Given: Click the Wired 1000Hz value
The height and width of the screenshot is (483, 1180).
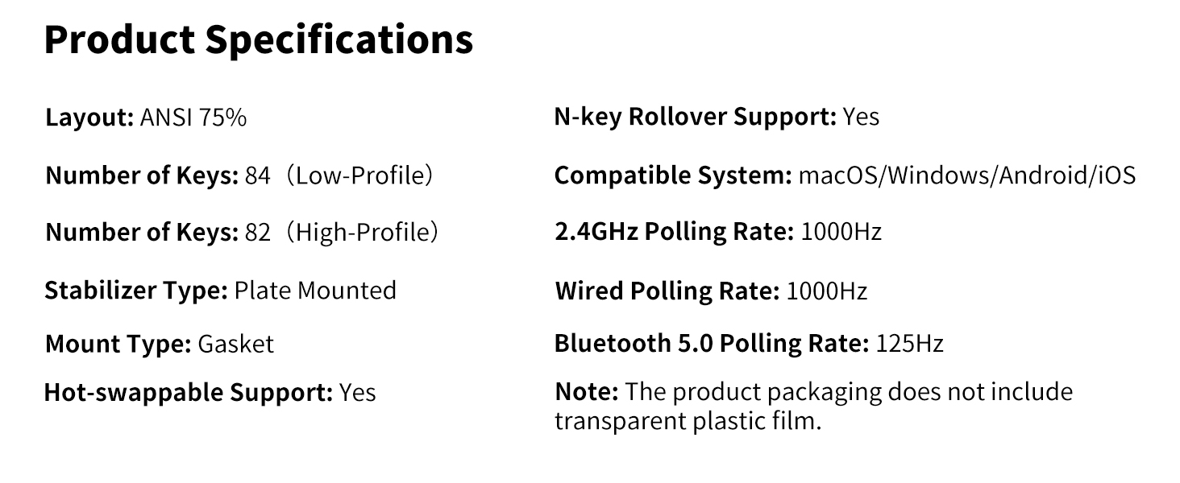Looking at the screenshot, I should 826,291.
